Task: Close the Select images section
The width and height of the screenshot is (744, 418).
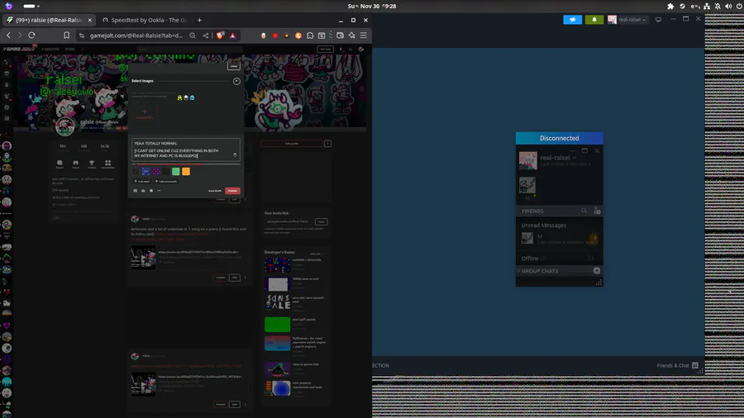Action: pos(236,81)
